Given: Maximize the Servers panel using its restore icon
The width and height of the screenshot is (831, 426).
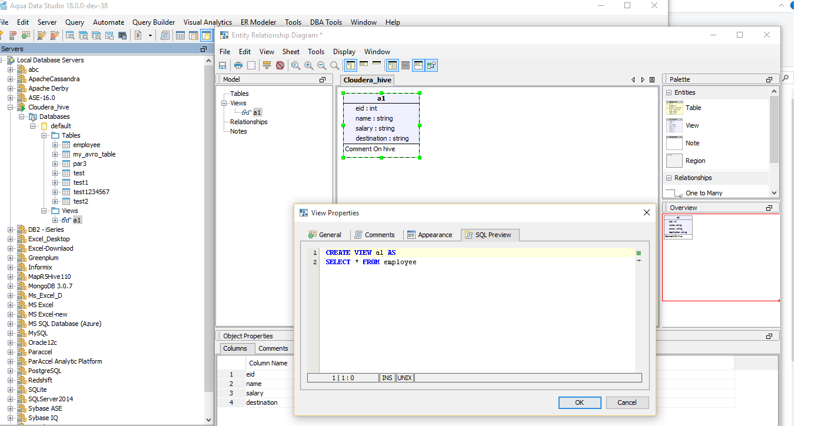Looking at the screenshot, I should pyautogui.click(x=204, y=49).
